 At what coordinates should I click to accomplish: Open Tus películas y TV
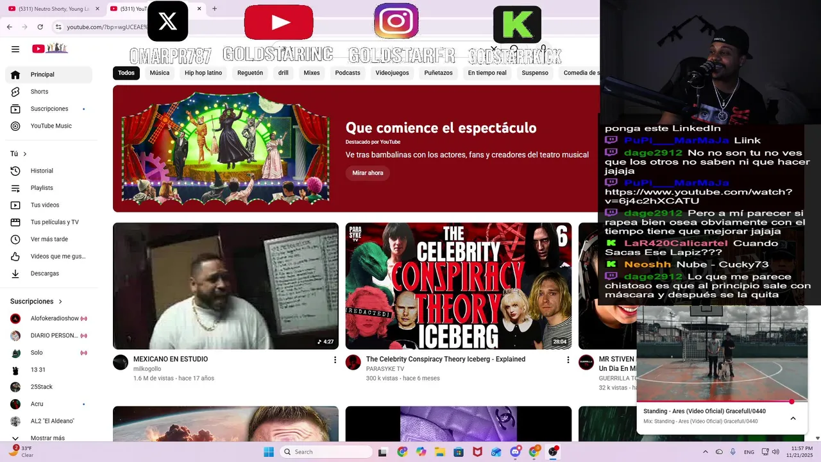point(49,222)
